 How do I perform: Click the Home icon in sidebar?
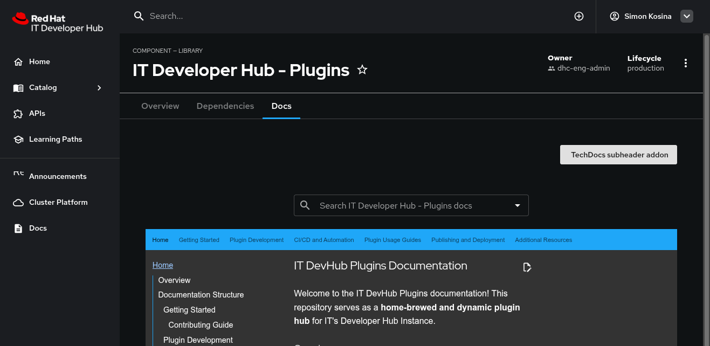(18, 62)
